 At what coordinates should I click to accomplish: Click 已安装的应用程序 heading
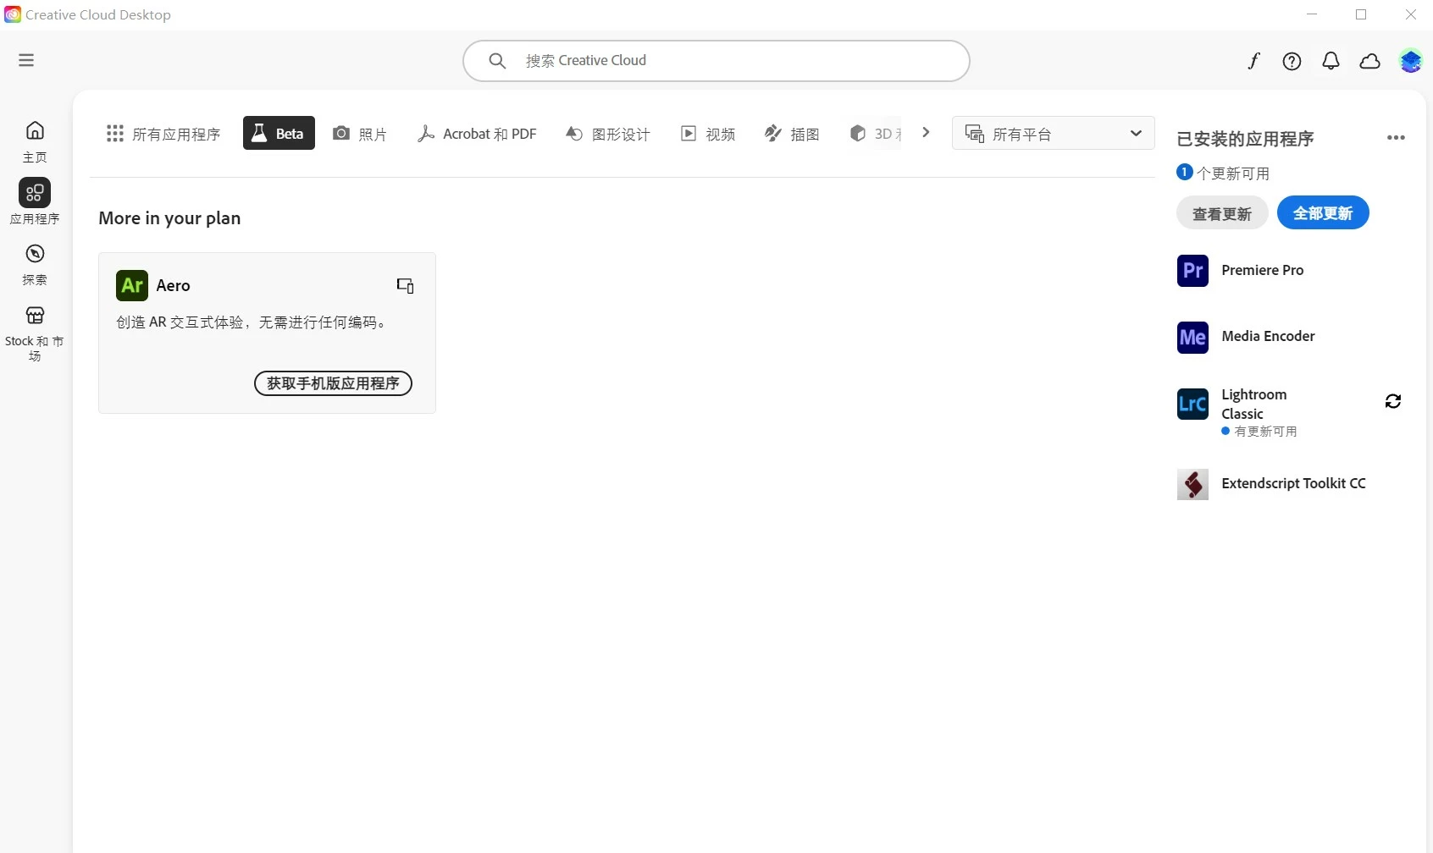tap(1245, 139)
